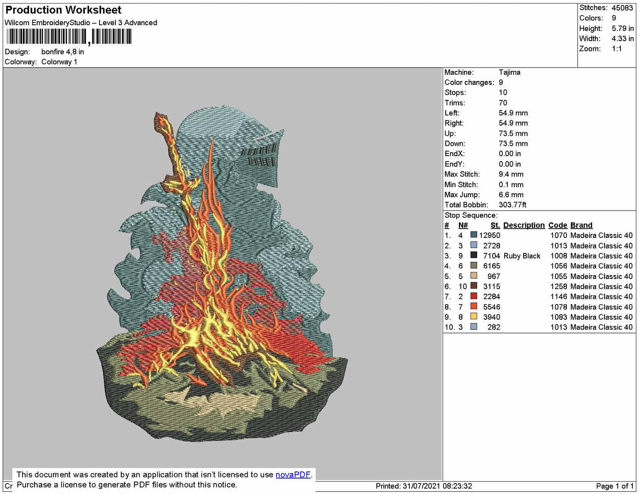Click the 'Page 1 of 1' footer text
The image size is (639, 494).
click(615, 486)
